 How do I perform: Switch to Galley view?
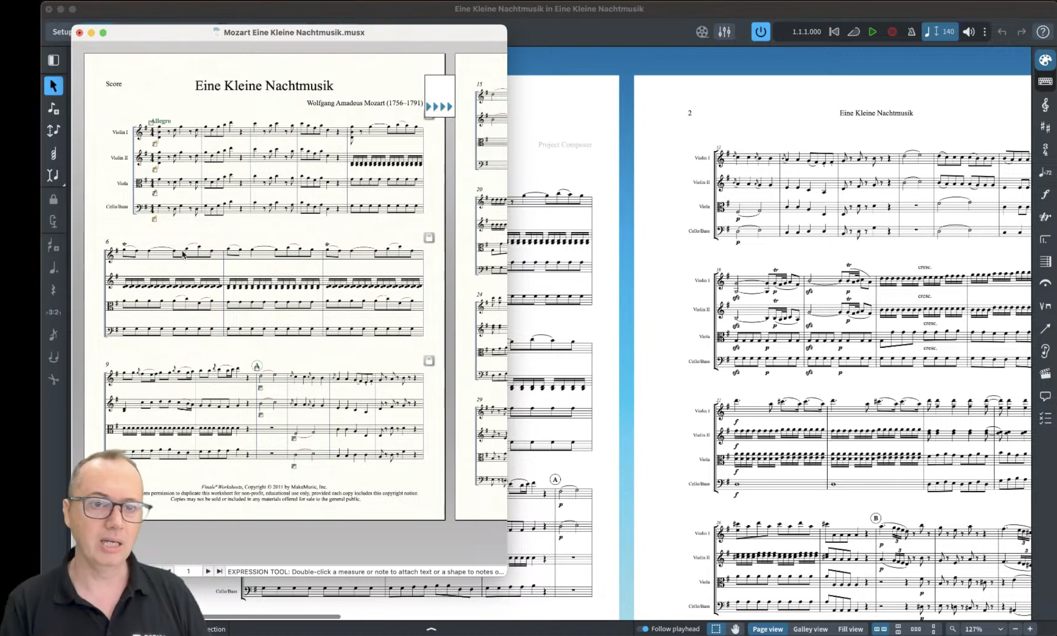pos(810,629)
